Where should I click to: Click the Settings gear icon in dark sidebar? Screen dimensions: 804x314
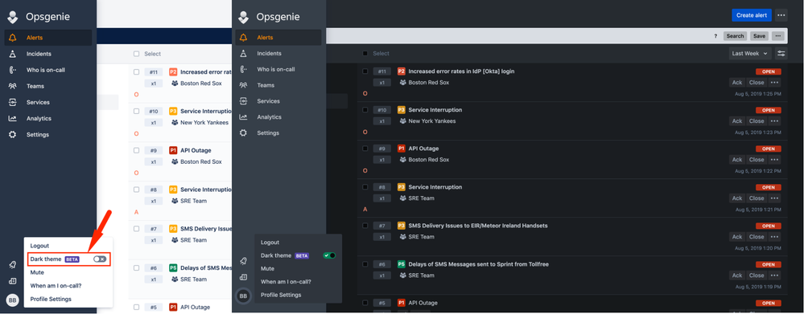click(243, 133)
